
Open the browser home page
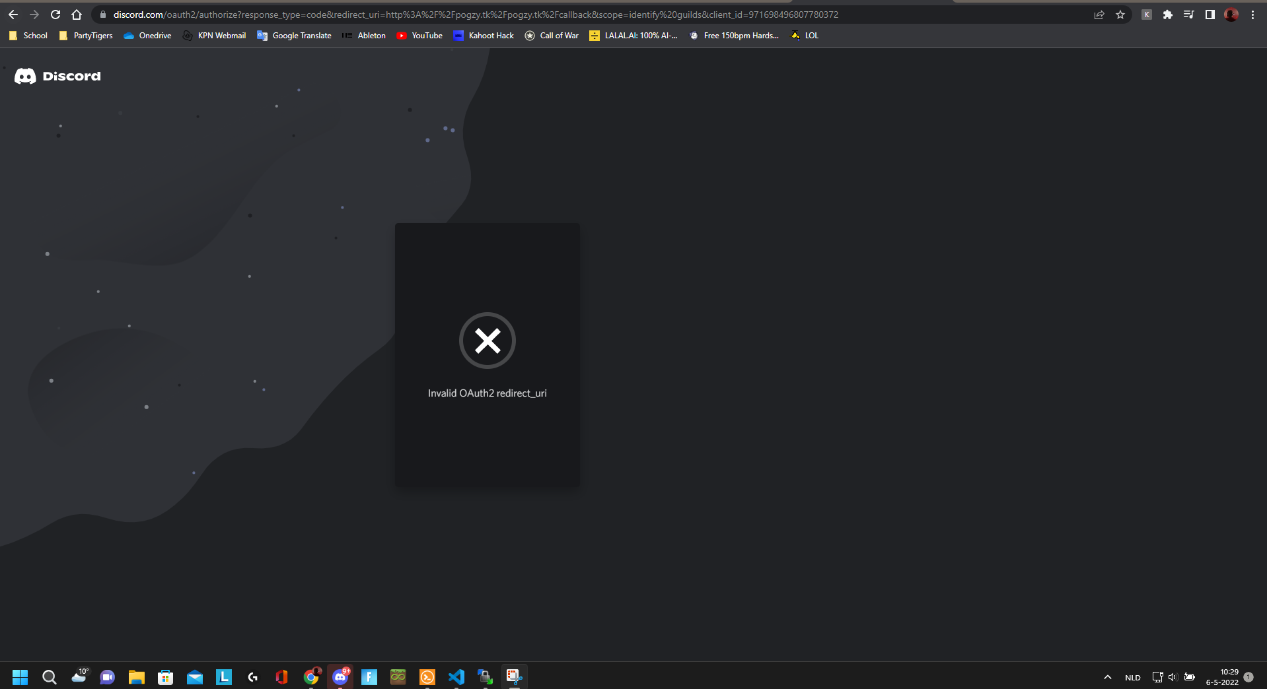click(x=77, y=14)
